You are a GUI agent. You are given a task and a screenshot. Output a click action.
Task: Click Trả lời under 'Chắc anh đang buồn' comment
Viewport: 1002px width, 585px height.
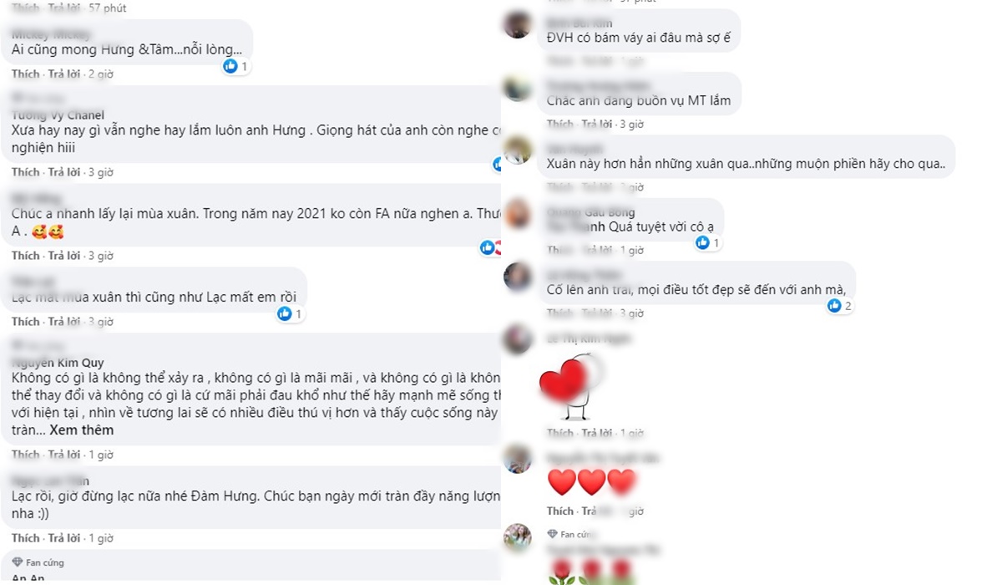click(597, 124)
